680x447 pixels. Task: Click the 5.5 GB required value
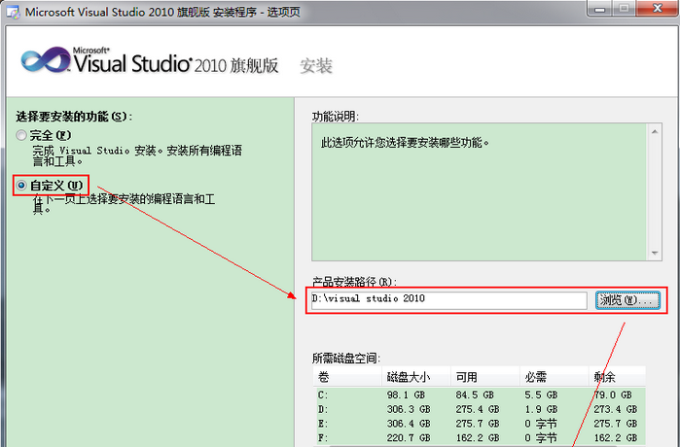tap(541, 395)
